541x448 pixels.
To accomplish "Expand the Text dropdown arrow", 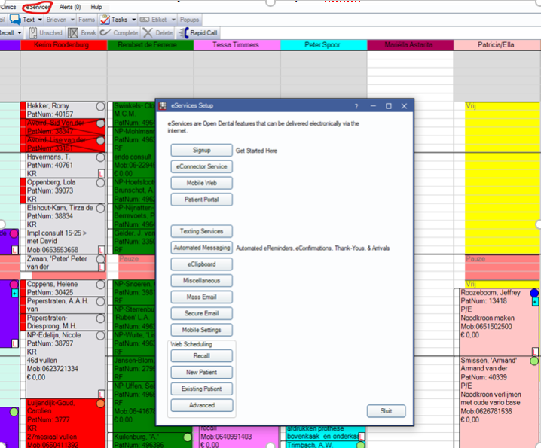I will tap(40, 20).
